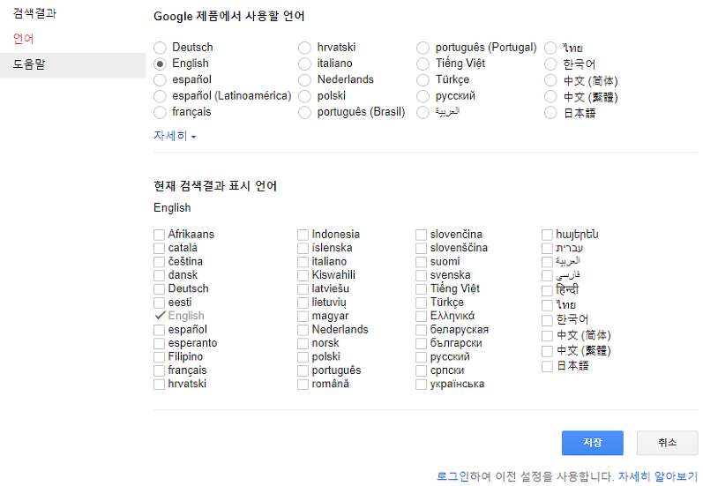Choose 한국어 as product language
Viewport: 703px width, 486px height.
coord(550,64)
